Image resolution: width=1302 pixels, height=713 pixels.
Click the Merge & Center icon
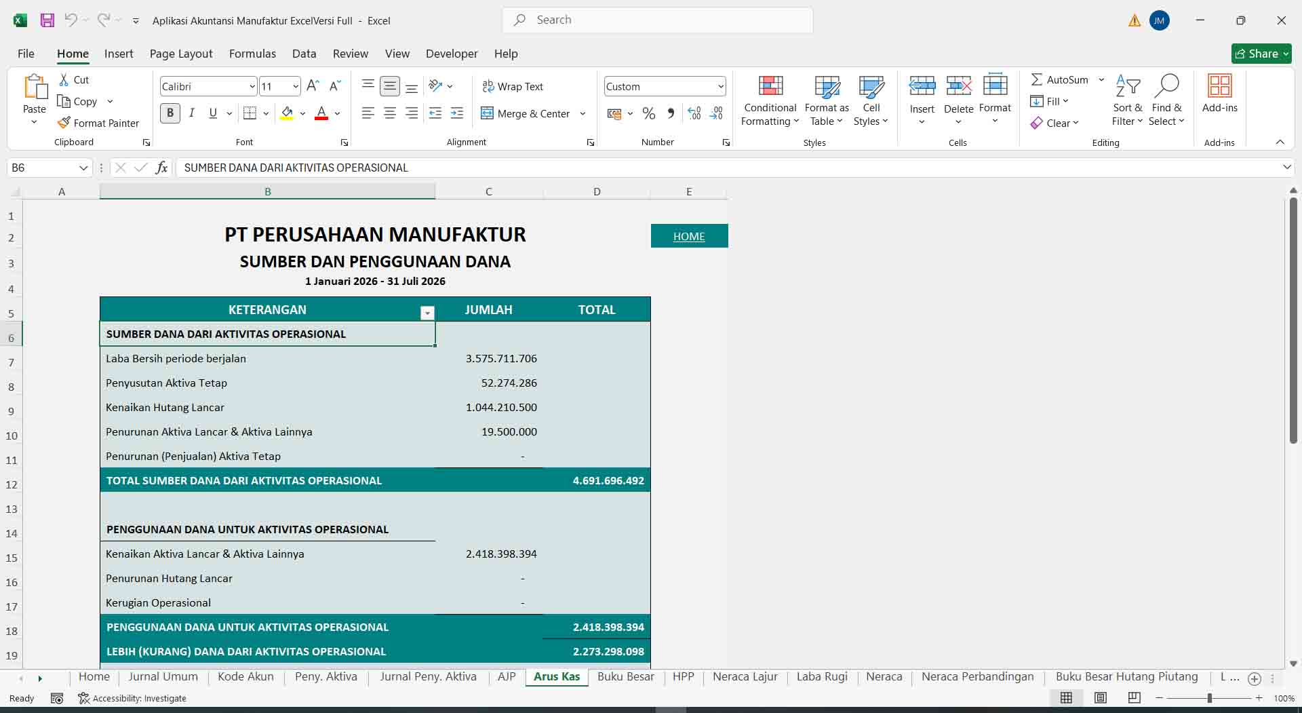(487, 113)
